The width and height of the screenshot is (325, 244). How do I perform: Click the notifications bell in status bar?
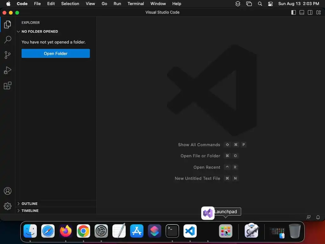318,217
